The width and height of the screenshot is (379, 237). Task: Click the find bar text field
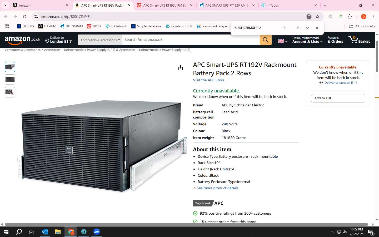pos(257,28)
